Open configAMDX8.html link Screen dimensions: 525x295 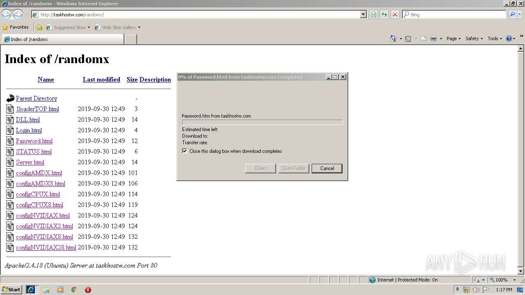pyautogui.click(x=41, y=184)
